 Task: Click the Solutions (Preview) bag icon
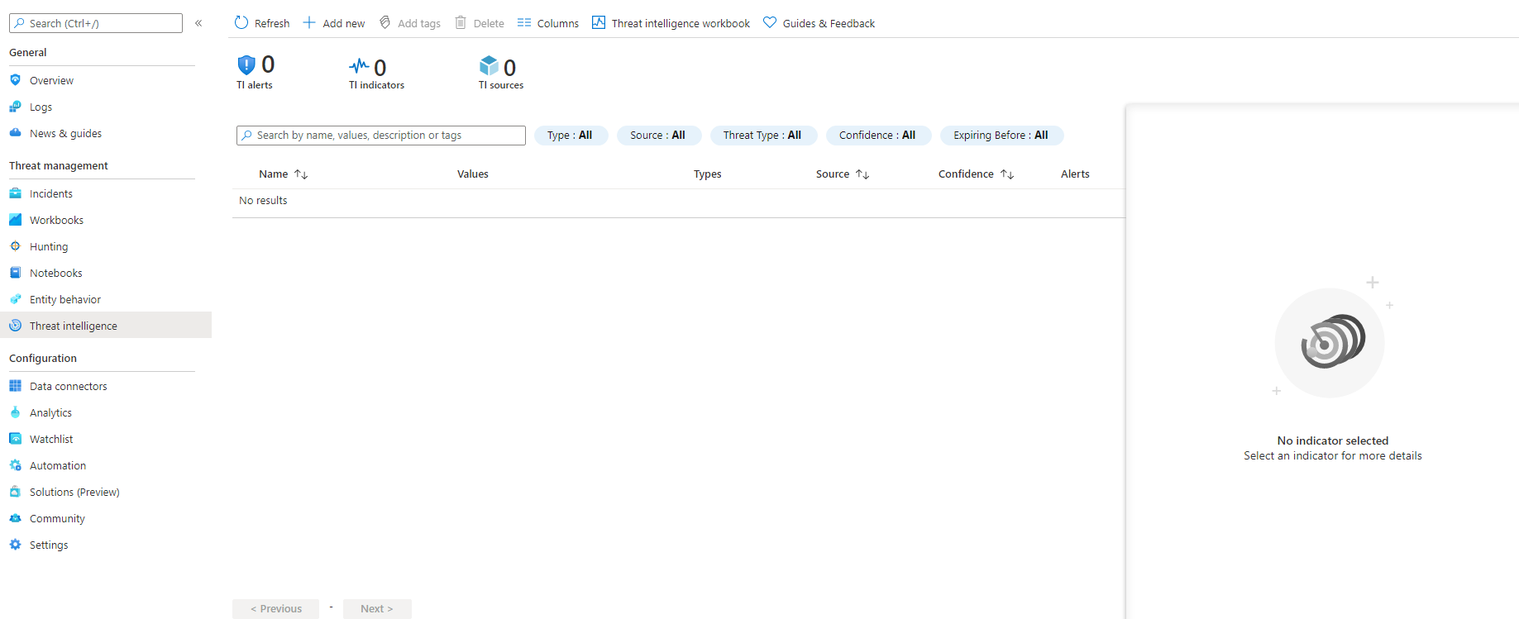pyautogui.click(x=15, y=492)
